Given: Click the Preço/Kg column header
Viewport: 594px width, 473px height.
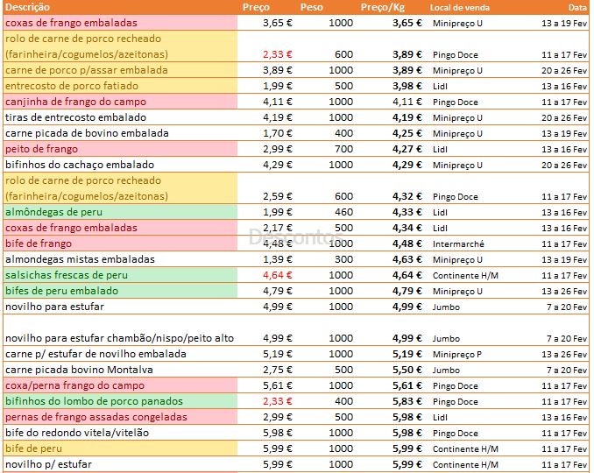Looking at the screenshot, I should coord(382,7).
